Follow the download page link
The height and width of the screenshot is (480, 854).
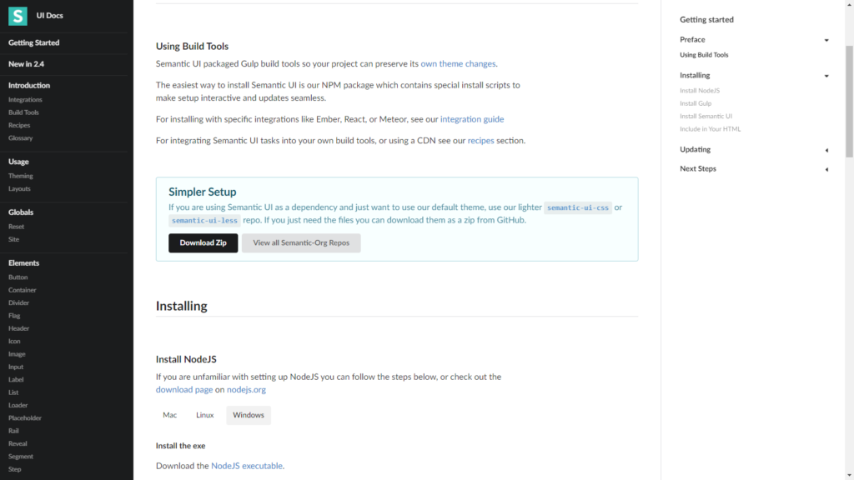coord(184,390)
